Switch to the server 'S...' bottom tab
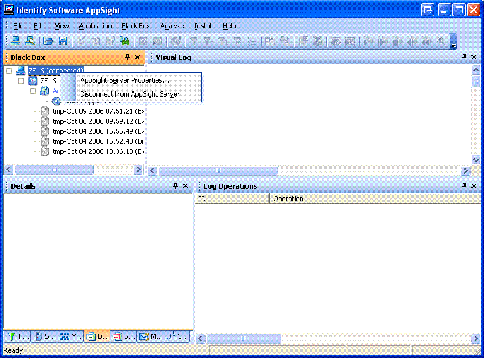 coord(44,336)
